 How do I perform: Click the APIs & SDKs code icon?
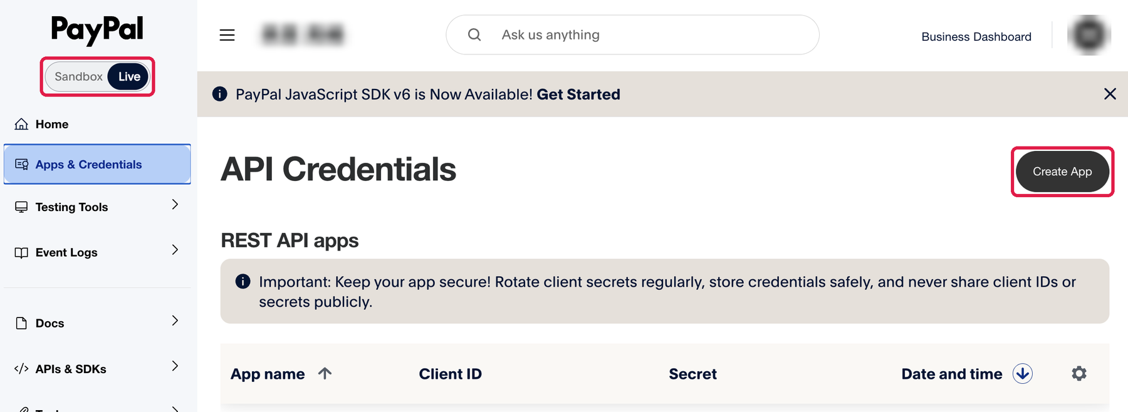(21, 369)
